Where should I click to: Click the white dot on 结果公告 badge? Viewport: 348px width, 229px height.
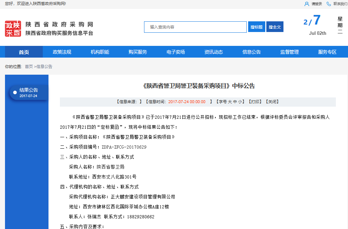[15, 92]
